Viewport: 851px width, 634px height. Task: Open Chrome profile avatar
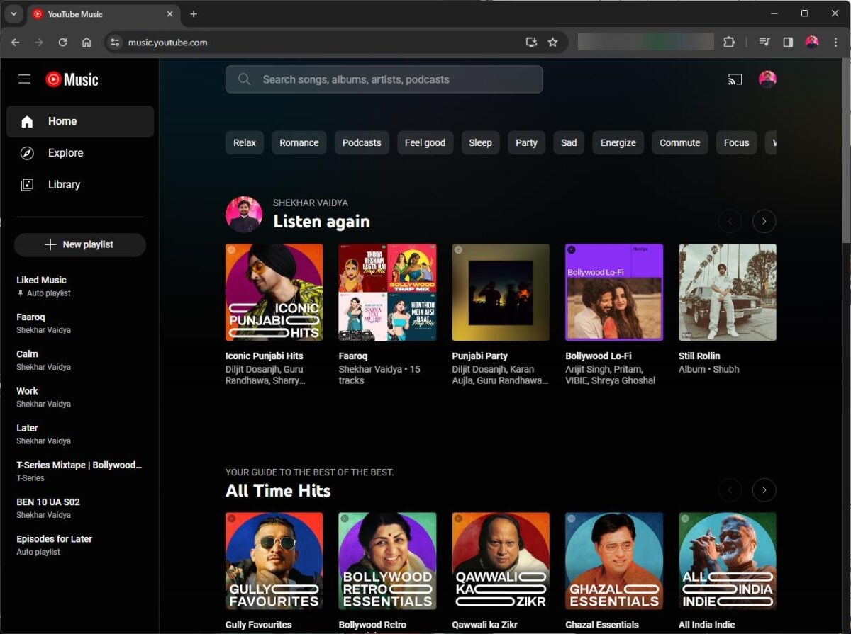click(x=812, y=43)
